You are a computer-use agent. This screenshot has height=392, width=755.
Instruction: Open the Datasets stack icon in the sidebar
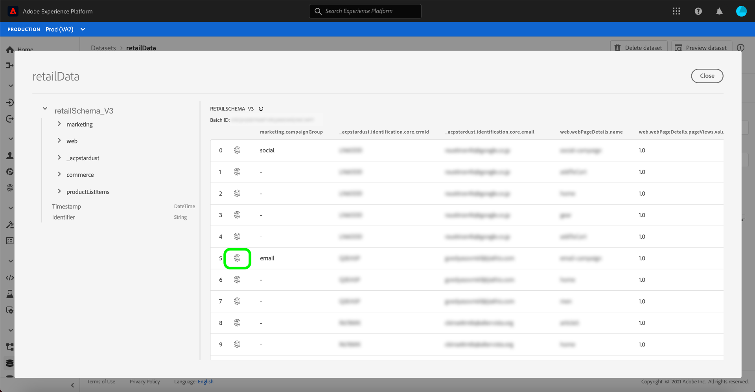(10, 363)
